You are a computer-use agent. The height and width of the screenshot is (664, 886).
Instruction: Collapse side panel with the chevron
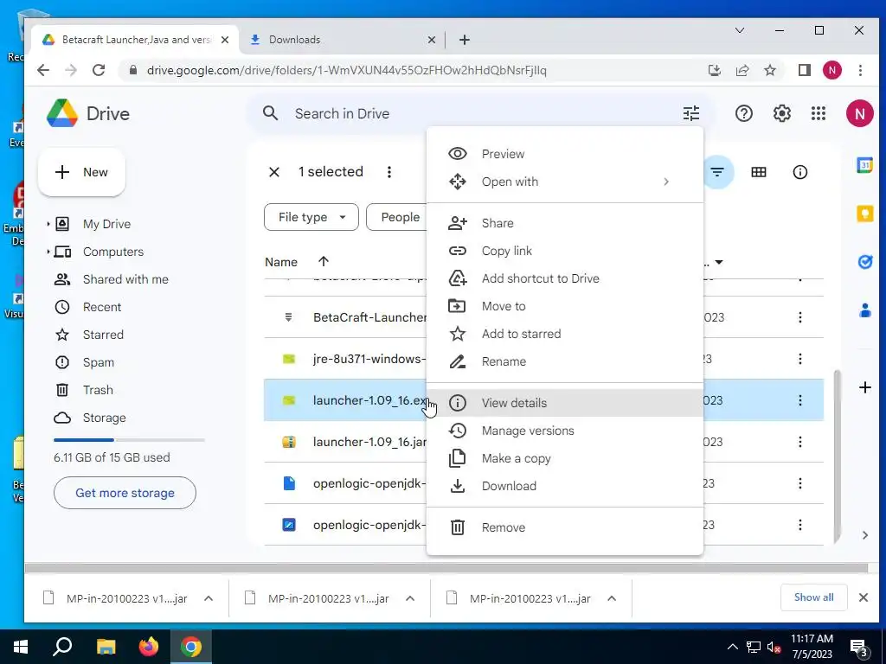point(864,534)
